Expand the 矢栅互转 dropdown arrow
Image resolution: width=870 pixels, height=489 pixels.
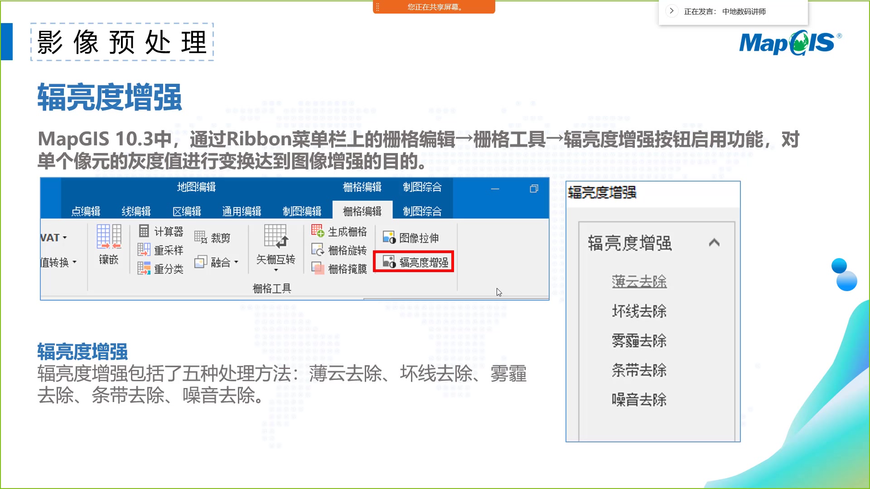276,270
